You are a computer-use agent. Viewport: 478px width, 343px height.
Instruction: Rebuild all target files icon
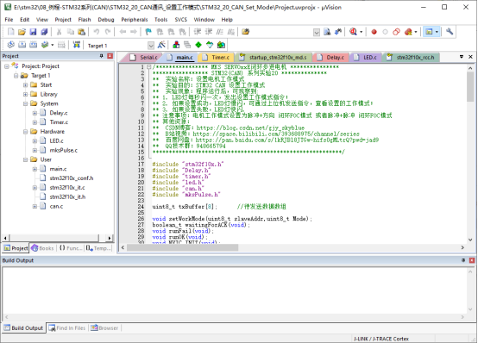click(x=34, y=45)
